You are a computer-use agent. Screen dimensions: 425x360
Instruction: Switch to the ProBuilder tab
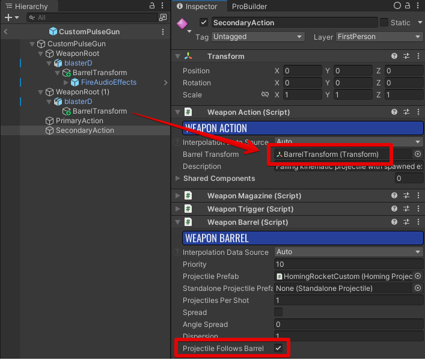(249, 6)
